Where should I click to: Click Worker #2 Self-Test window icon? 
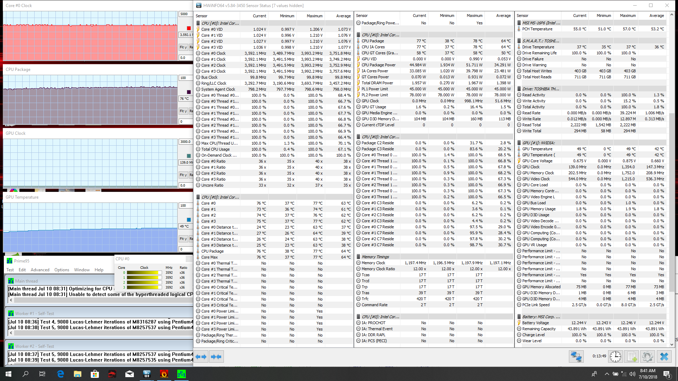11,346
